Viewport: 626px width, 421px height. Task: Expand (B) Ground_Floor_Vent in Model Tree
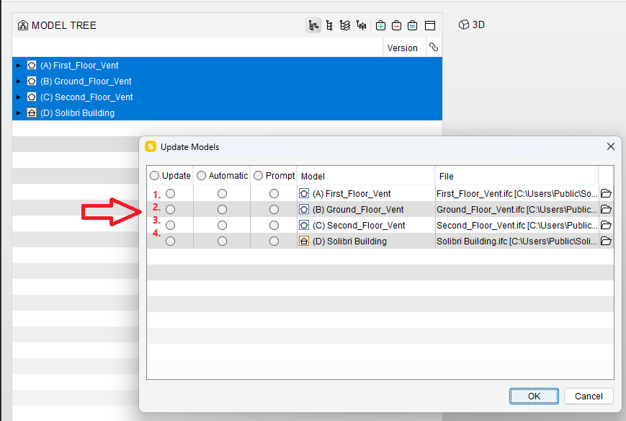coord(18,81)
